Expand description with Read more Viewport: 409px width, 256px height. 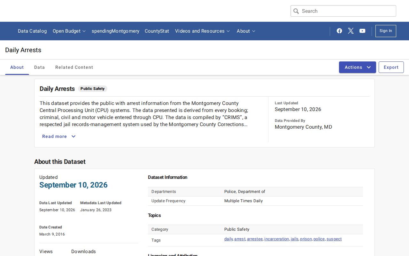[x=59, y=136]
